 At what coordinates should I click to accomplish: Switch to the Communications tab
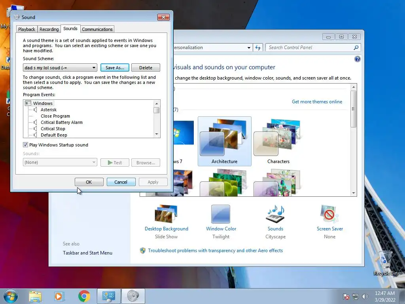click(x=97, y=29)
